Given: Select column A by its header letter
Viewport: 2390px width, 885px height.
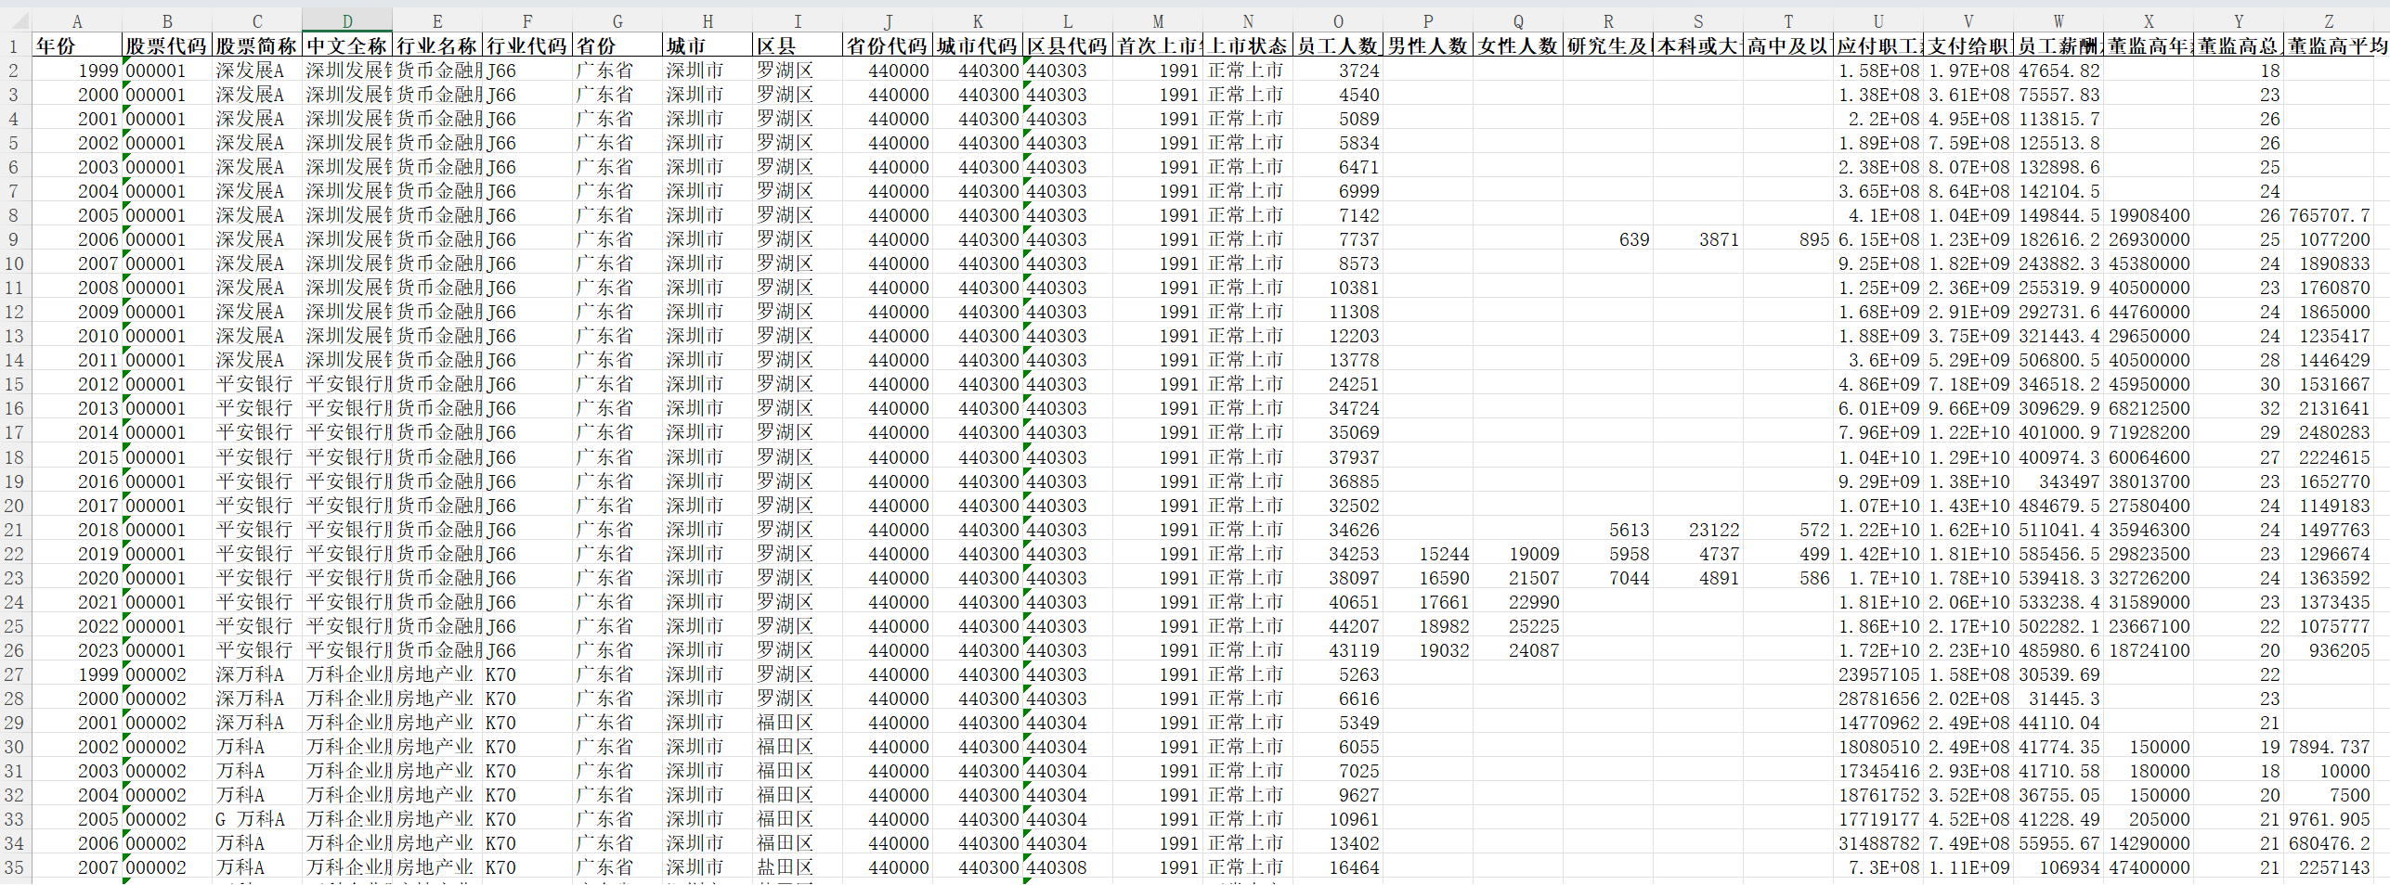Looking at the screenshot, I should pos(77,20).
